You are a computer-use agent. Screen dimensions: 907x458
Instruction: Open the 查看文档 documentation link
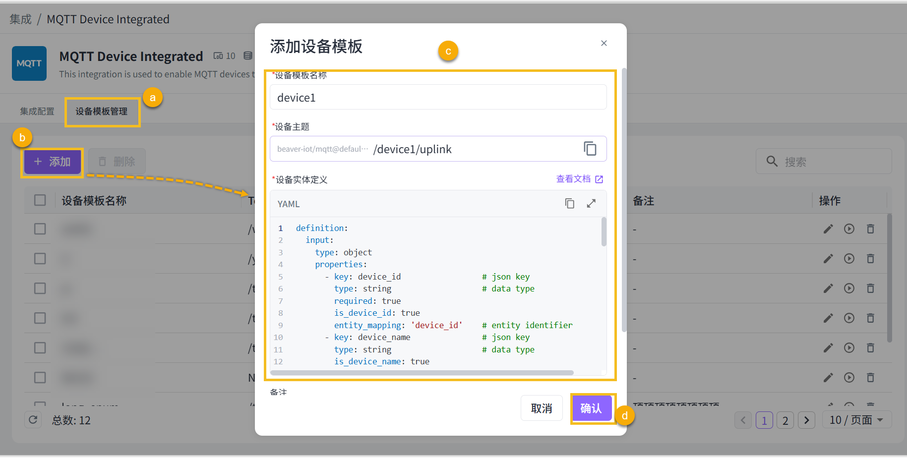click(x=579, y=179)
